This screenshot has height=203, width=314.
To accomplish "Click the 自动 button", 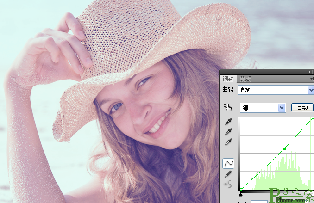I will click(x=302, y=107).
